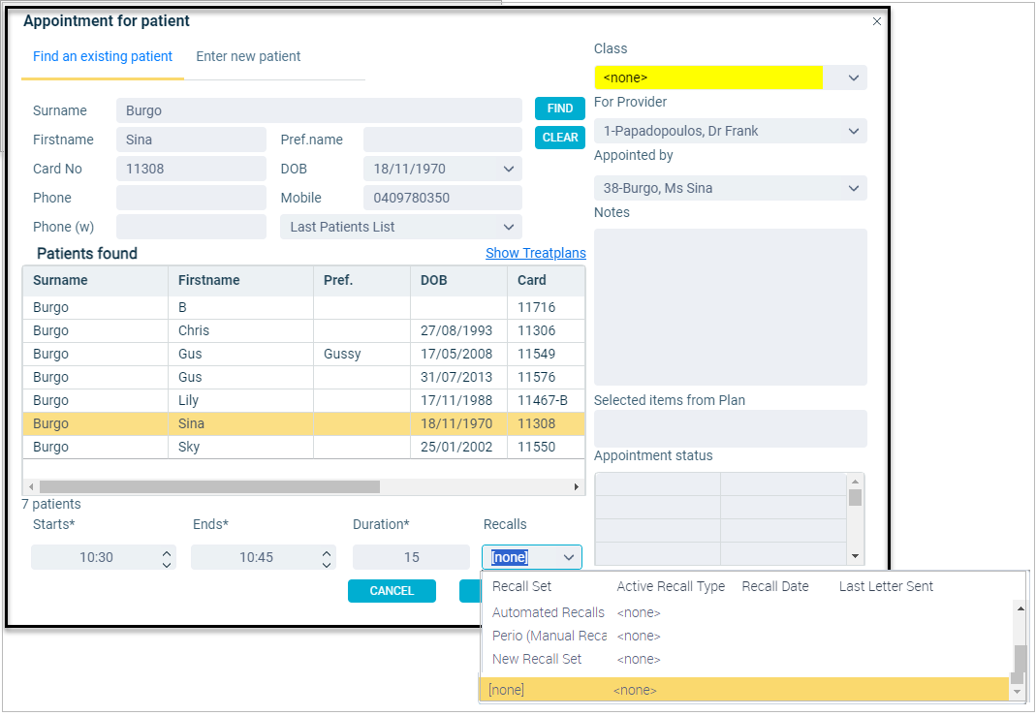Open the Show Treatplans link
This screenshot has height=716, width=1036.
point(536,253)
